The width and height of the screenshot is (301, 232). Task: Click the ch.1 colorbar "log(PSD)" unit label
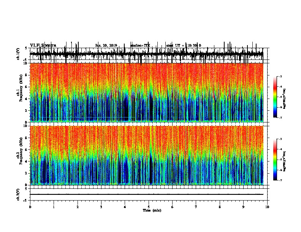pyautogui.click(x=285, y=99)
